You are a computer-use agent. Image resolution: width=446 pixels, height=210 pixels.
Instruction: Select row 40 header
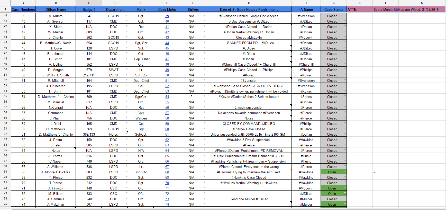click(x=5, y=15)
